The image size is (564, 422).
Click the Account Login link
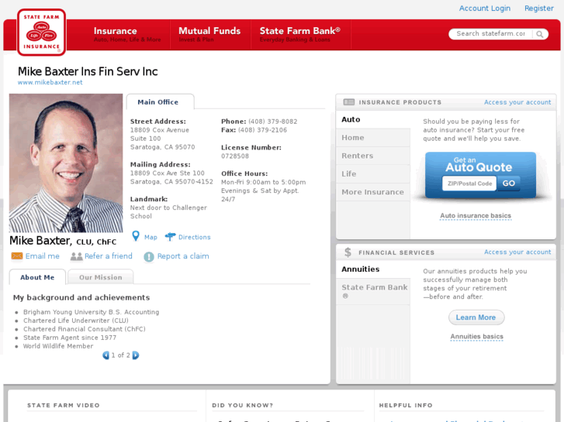[485, 9]
